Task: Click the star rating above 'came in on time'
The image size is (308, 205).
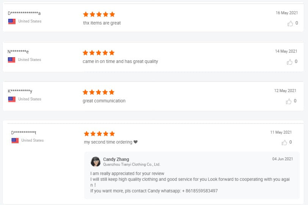Action: click(98, 53)
